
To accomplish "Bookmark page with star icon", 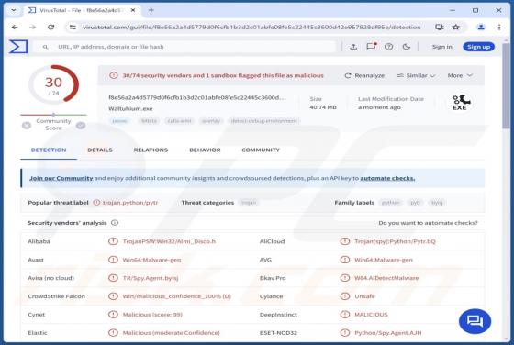I will [455, 28].
